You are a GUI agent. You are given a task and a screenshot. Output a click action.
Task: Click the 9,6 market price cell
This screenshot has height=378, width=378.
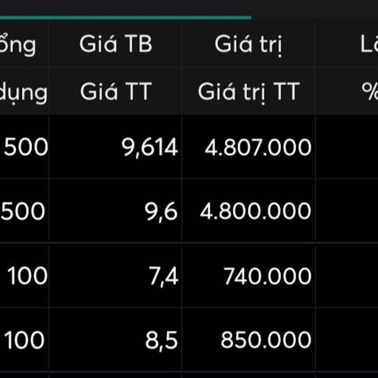(161, 211)
